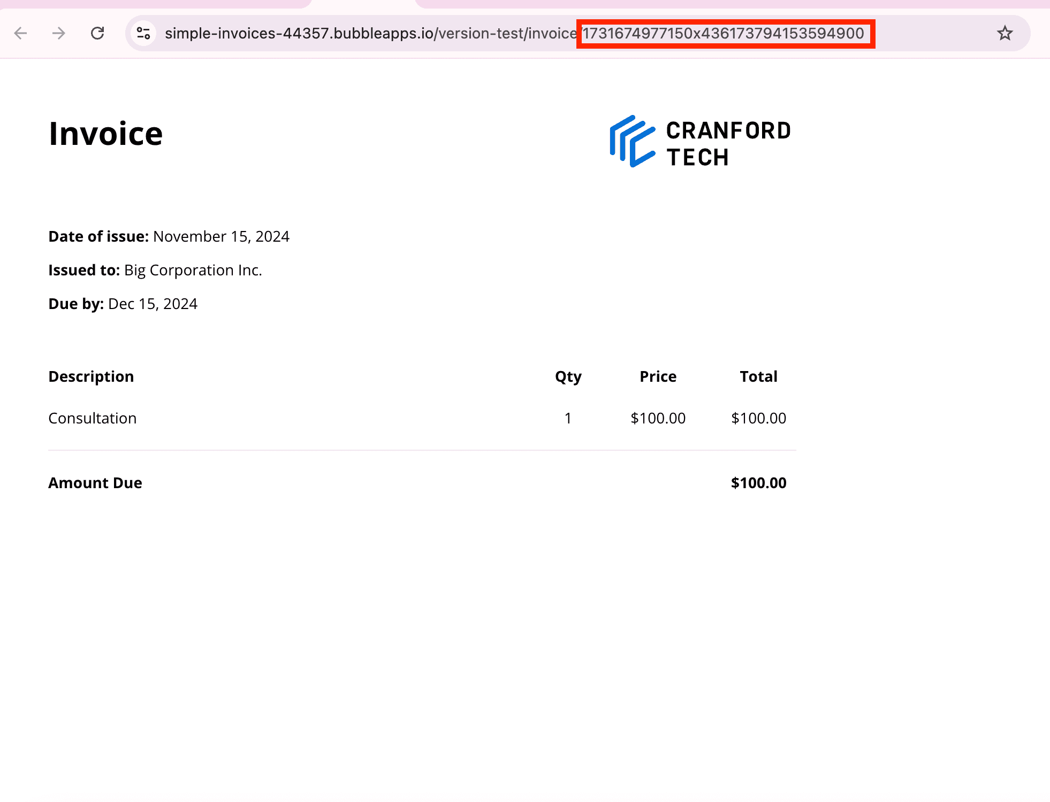This screenshot has height=802, width=1050.
Task: Click the bold $100.00 amount due
Action: [x=758, y=483]
